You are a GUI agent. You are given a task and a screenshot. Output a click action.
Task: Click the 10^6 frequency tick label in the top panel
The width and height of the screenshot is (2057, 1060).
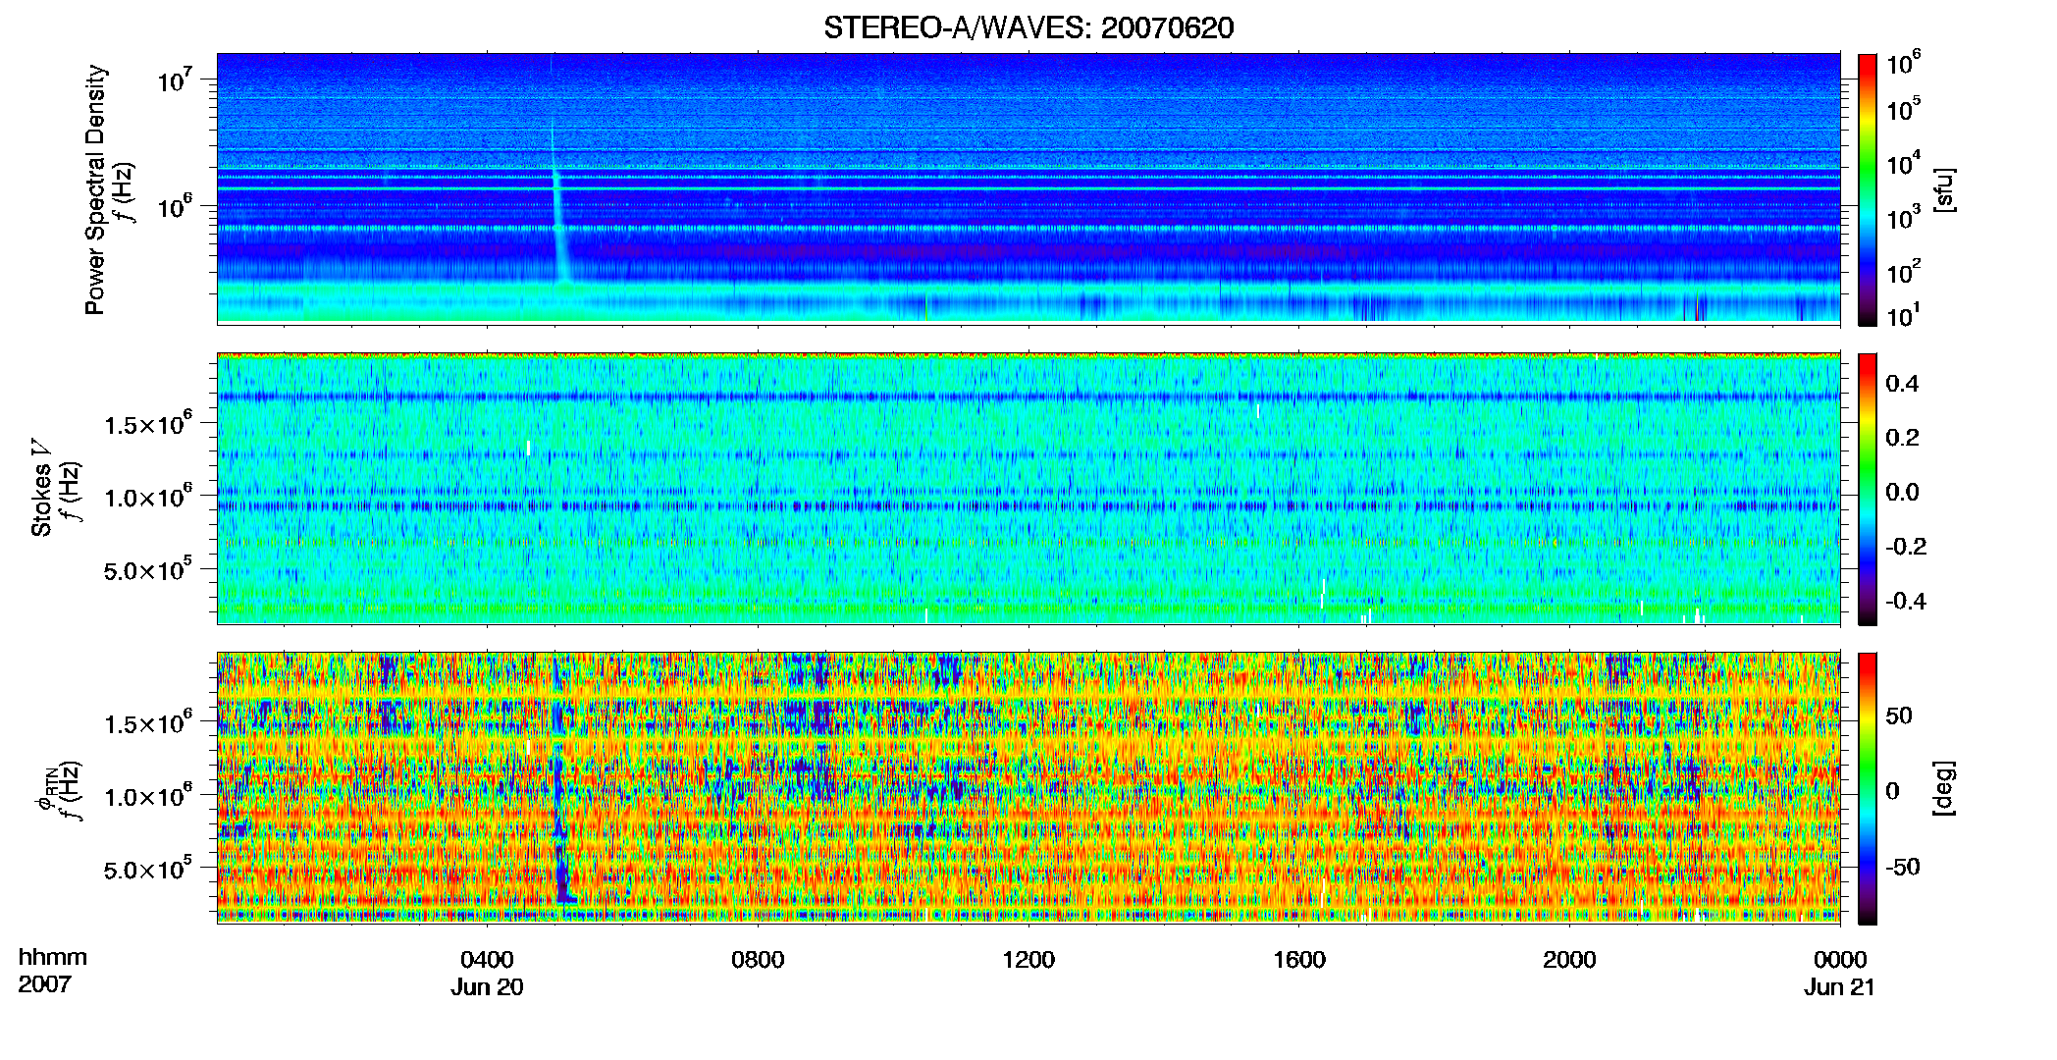coord(173,206)
